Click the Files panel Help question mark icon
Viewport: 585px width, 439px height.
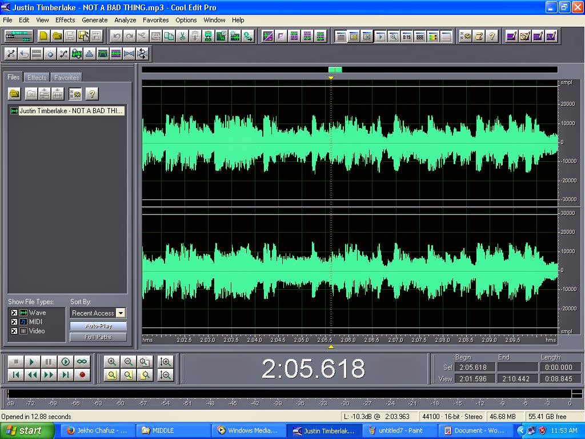point(92,94)
